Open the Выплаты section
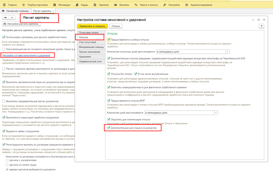Viewport: 273px width, 171px height. (122, 5)
